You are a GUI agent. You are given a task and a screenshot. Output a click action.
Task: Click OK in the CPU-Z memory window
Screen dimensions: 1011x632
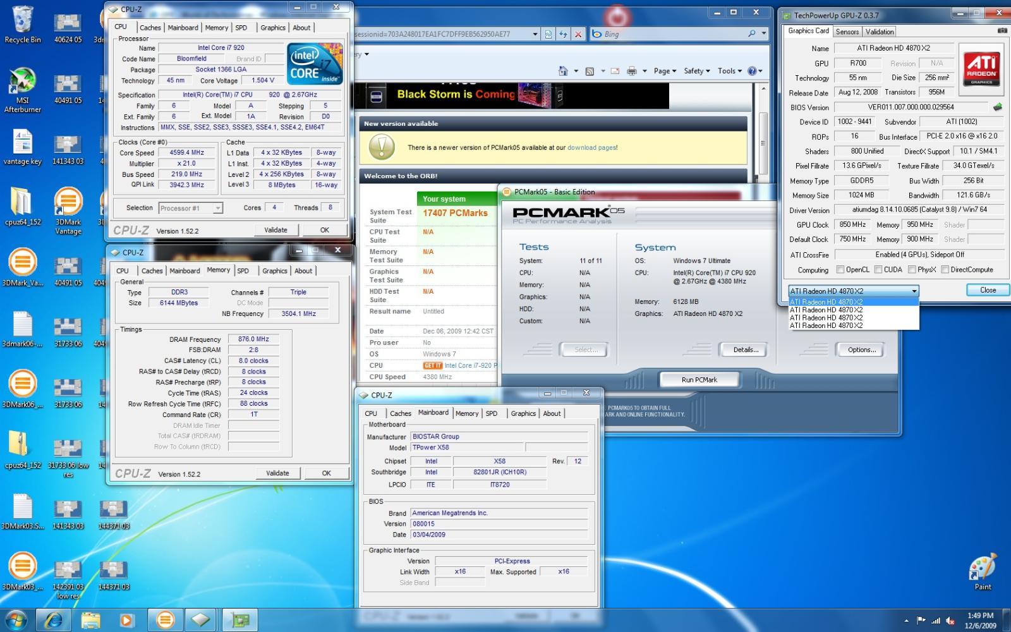tap(326, 473)
